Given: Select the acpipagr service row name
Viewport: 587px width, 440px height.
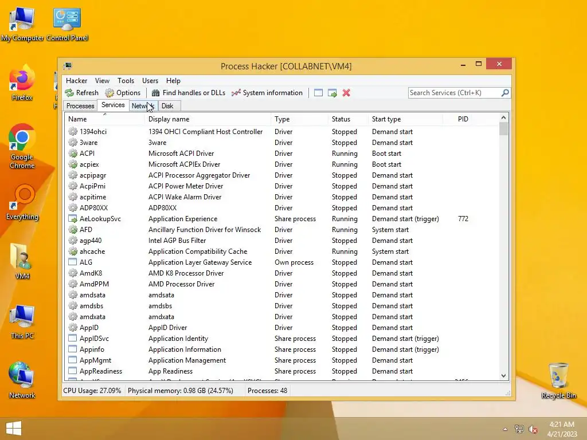Looking at the screenshot, I should point(93,175).
